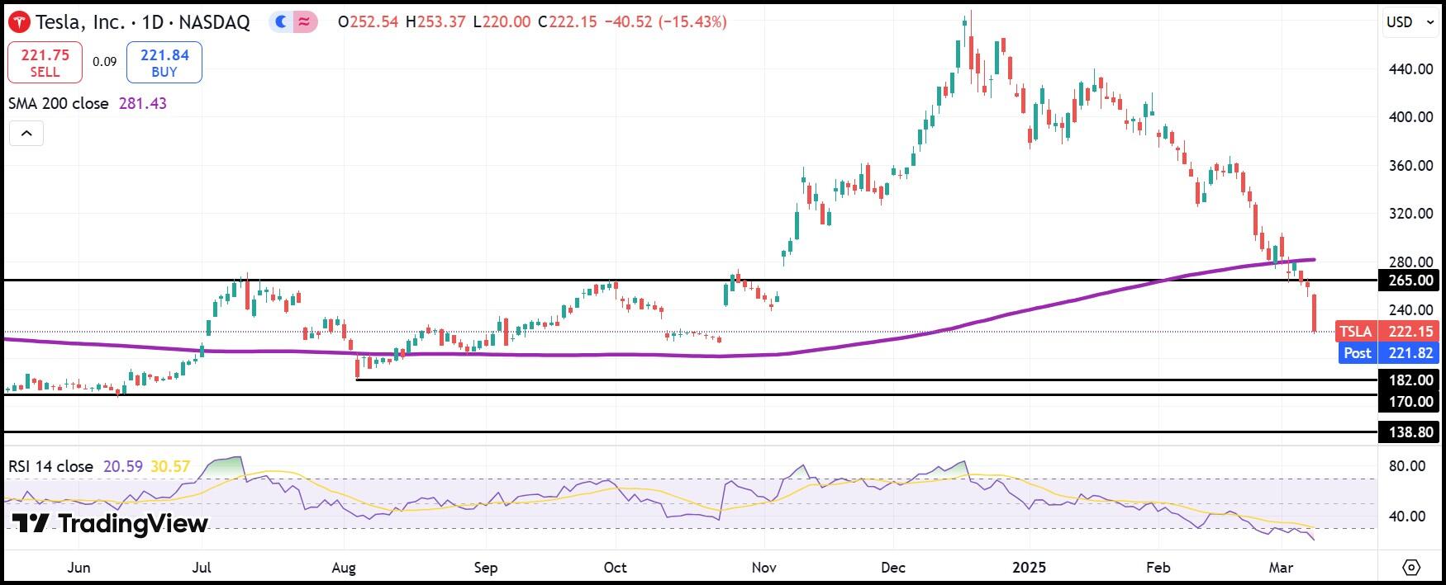
Task: Click the 1D interval label
Action: [x=153, y=22]
